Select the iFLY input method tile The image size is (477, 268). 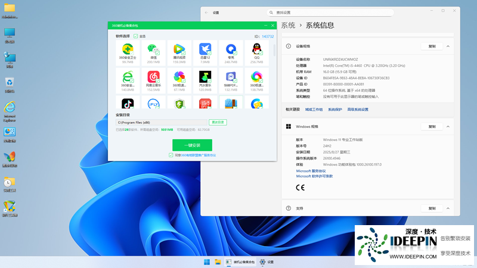click(153, 102)
